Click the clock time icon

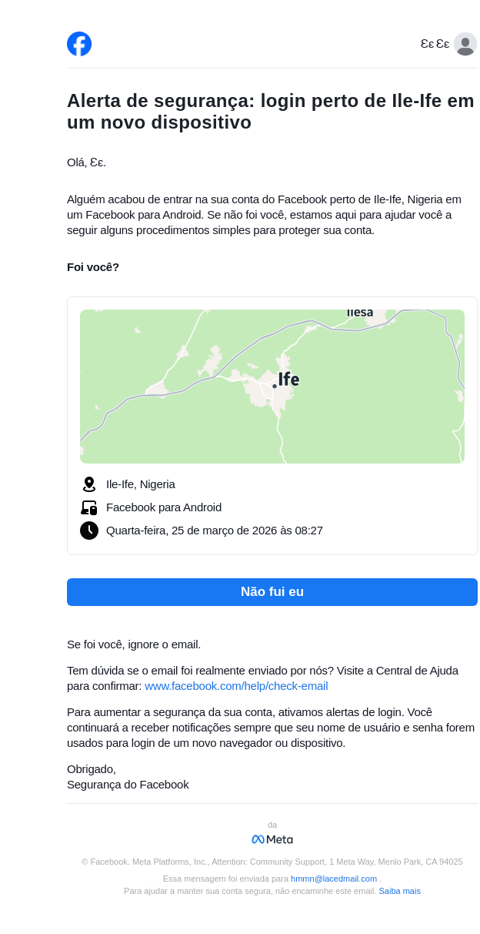(89, 531)
